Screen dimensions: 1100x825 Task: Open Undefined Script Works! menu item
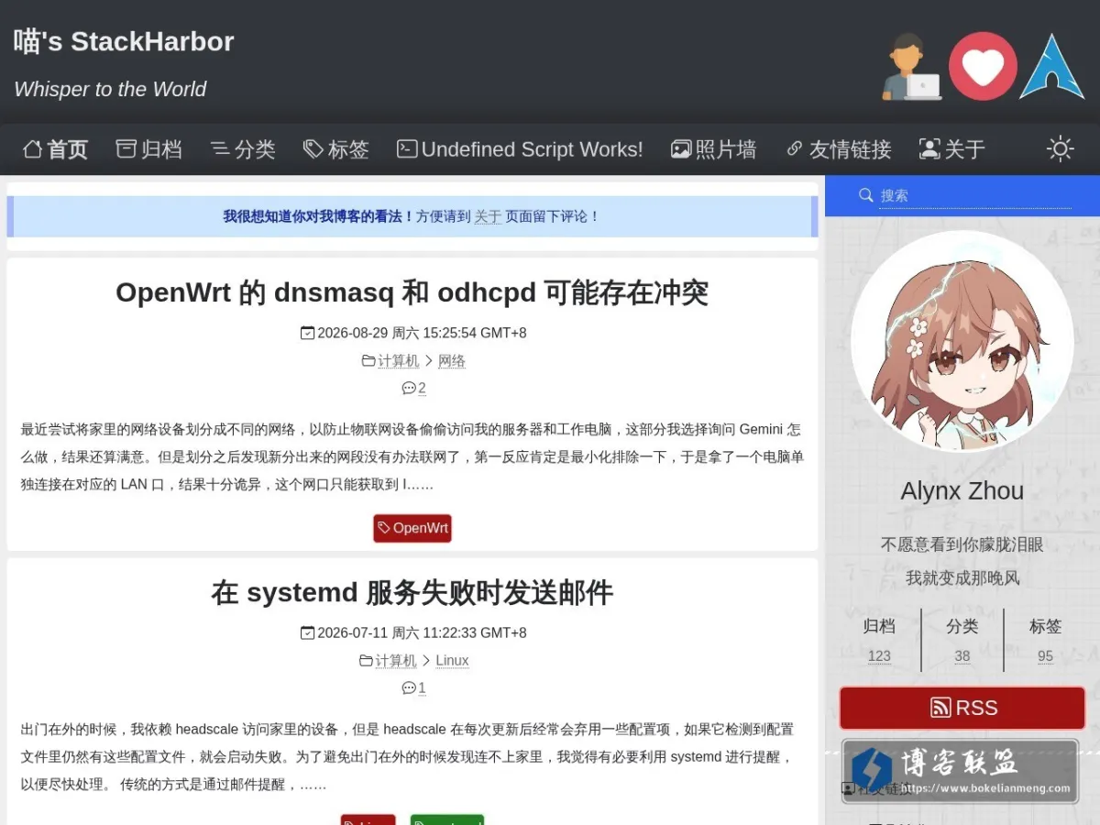tap(520, 149)
